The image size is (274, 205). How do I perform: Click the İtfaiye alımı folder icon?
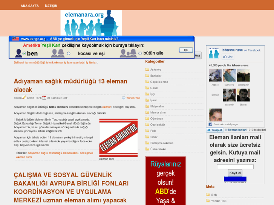click(x=147, y=106)
